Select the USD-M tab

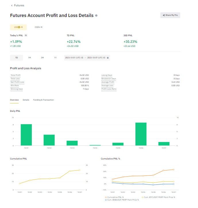coord(18,27)
